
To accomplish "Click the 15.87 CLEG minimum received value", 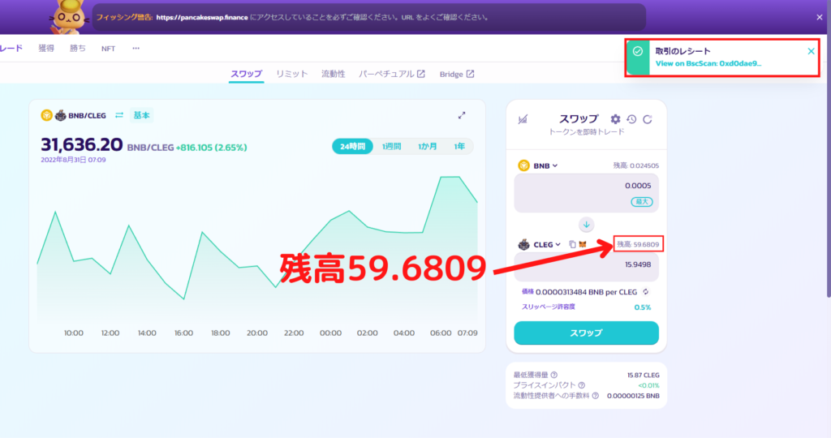I will (x=644, y=375).
